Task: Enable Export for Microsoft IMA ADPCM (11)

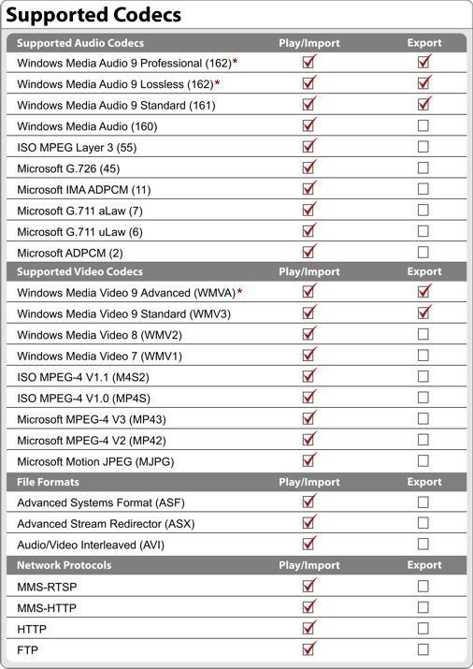Action: tap(423, 189)
